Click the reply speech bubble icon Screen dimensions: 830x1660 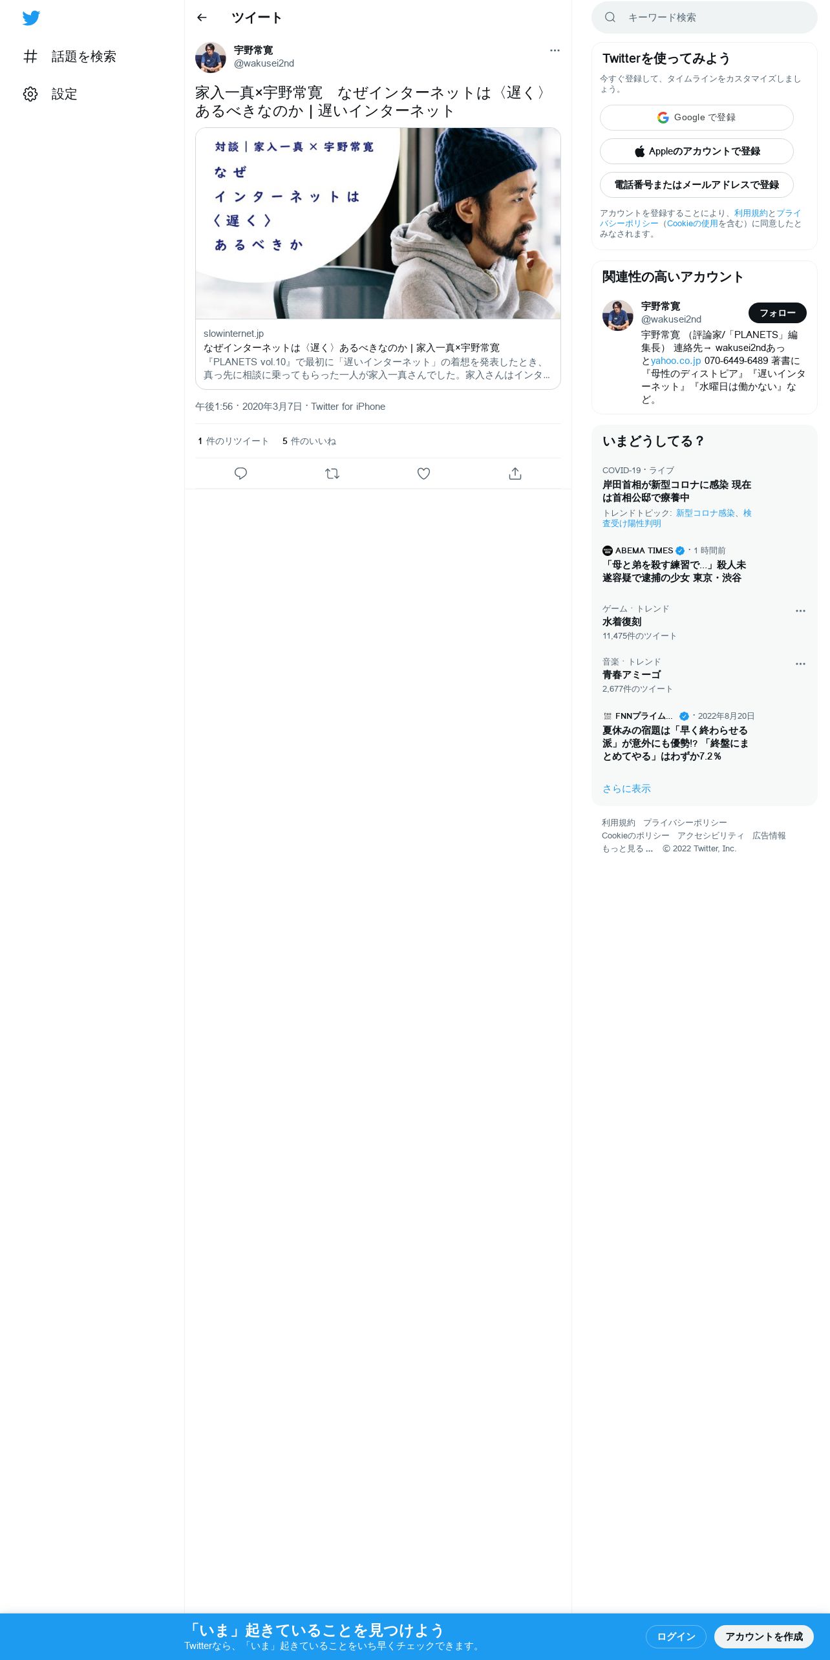point(240,474)
